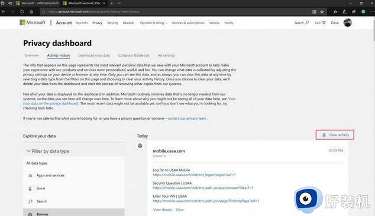Open the Log On to USAA Mobile URL
This screenshot has height=216, width=375.
(x=194, y=175)
